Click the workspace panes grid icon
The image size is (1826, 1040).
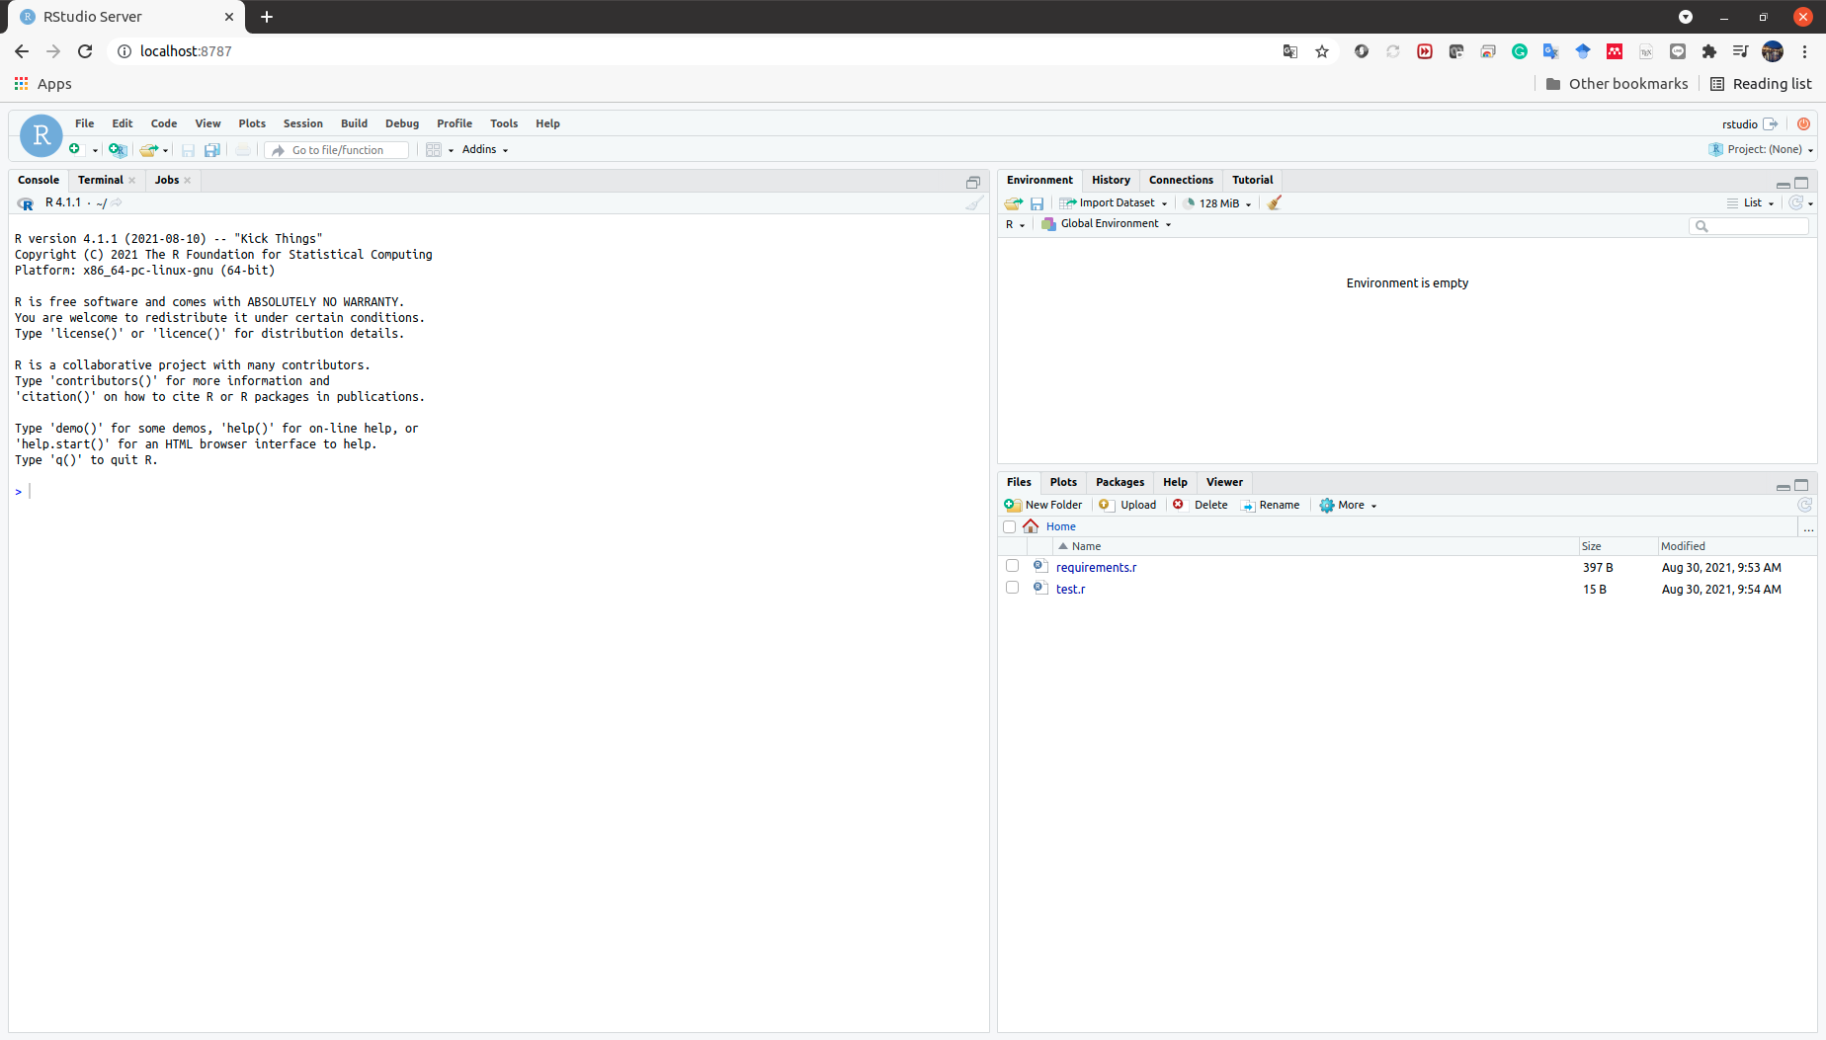click(x=434, y=150)
